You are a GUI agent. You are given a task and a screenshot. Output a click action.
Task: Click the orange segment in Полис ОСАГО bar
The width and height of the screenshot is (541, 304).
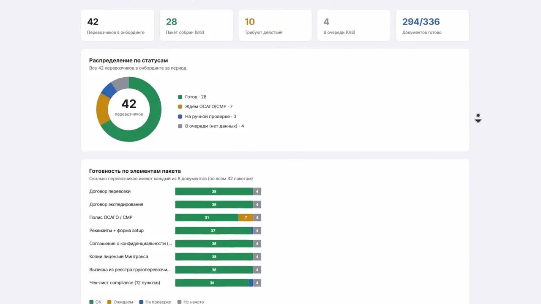tap(246, 217)
